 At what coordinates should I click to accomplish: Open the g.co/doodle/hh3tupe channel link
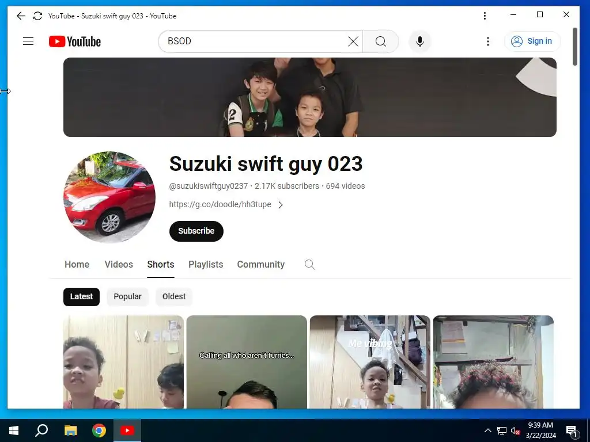[220, 204]
